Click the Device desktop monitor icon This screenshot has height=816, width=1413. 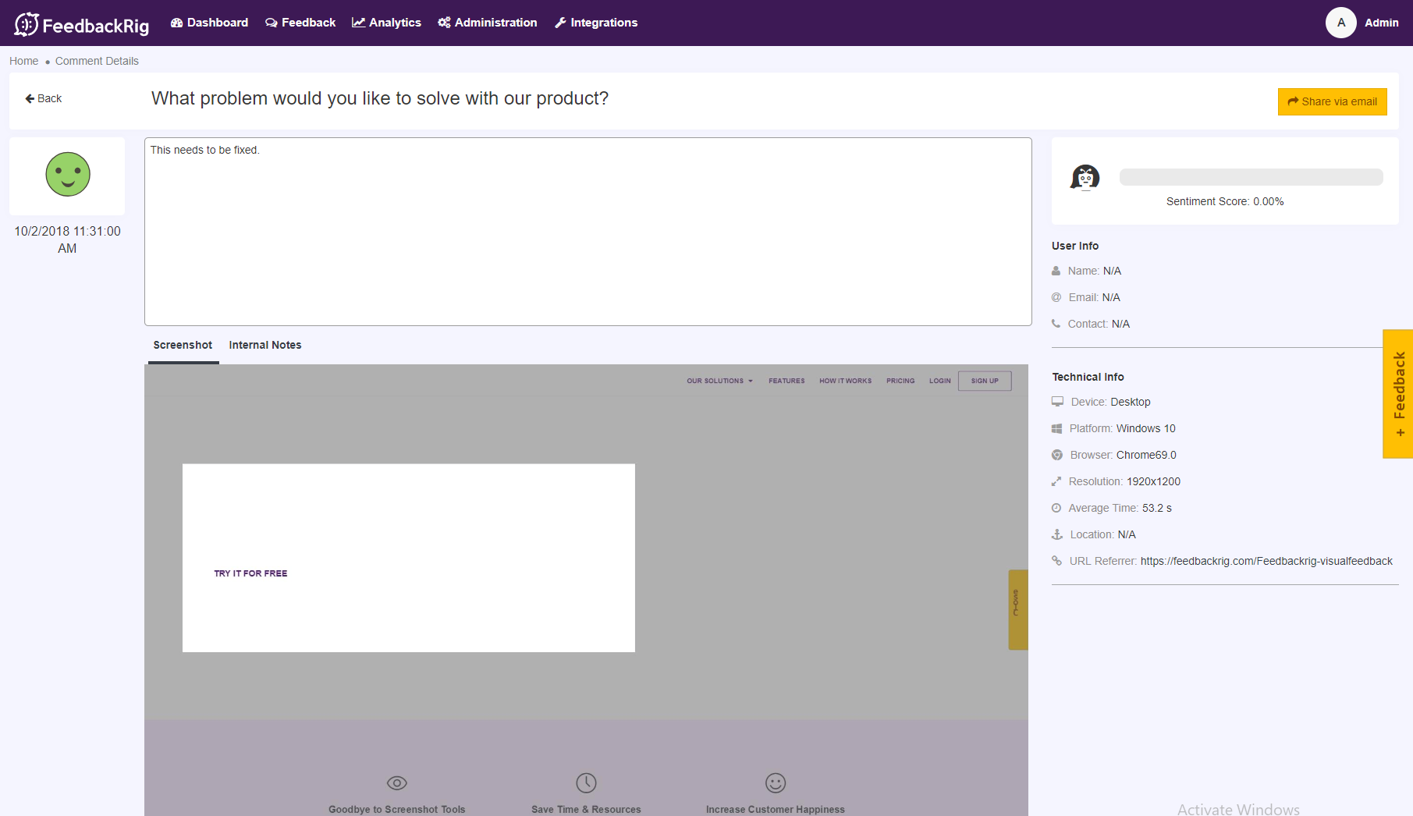point(1057,402)
